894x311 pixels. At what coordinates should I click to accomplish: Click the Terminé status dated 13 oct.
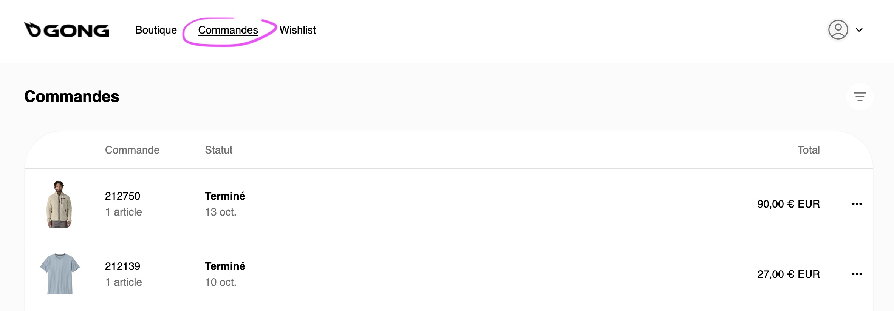click(225, 196)
